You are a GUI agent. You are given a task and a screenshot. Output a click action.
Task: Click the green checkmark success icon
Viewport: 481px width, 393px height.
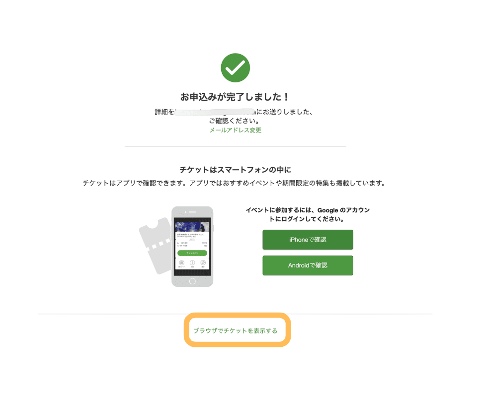236,67
